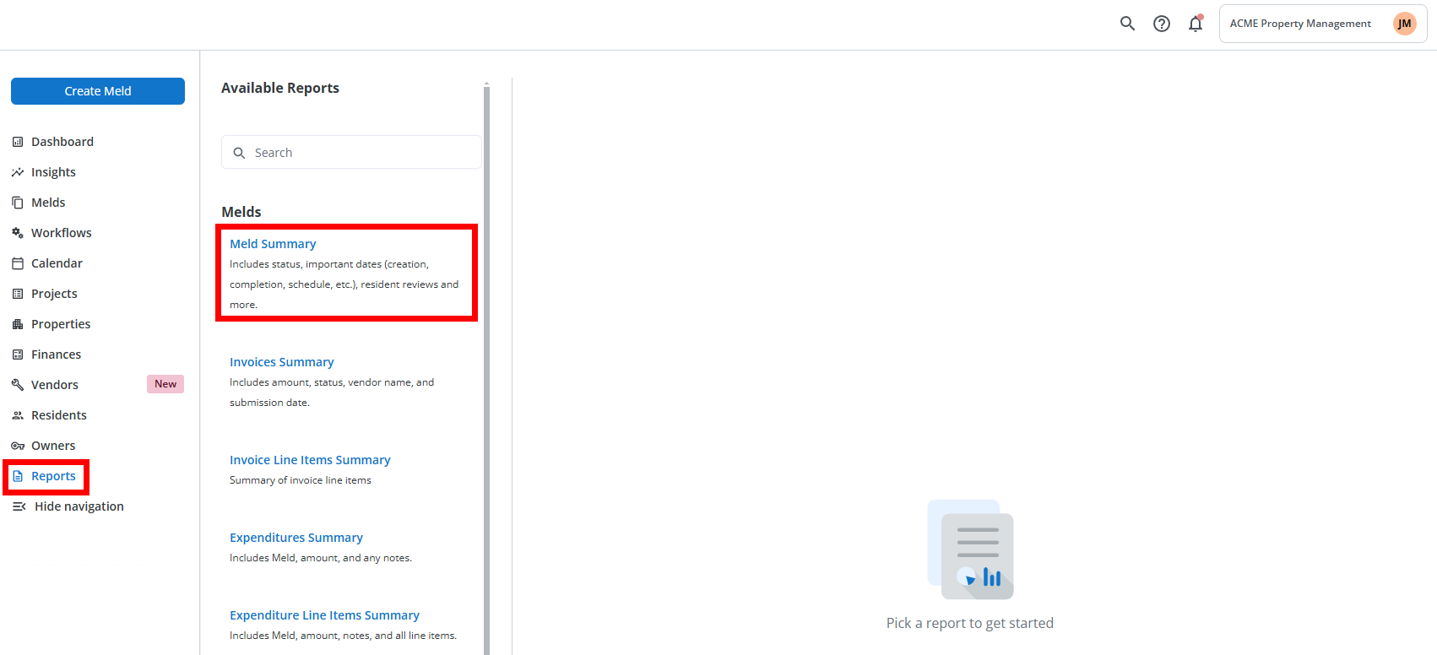The width and height of the screenshot is (1437, 655).
Task: Click the Insights chart icon
Action: pyautogui.click(x=18, y=172)
